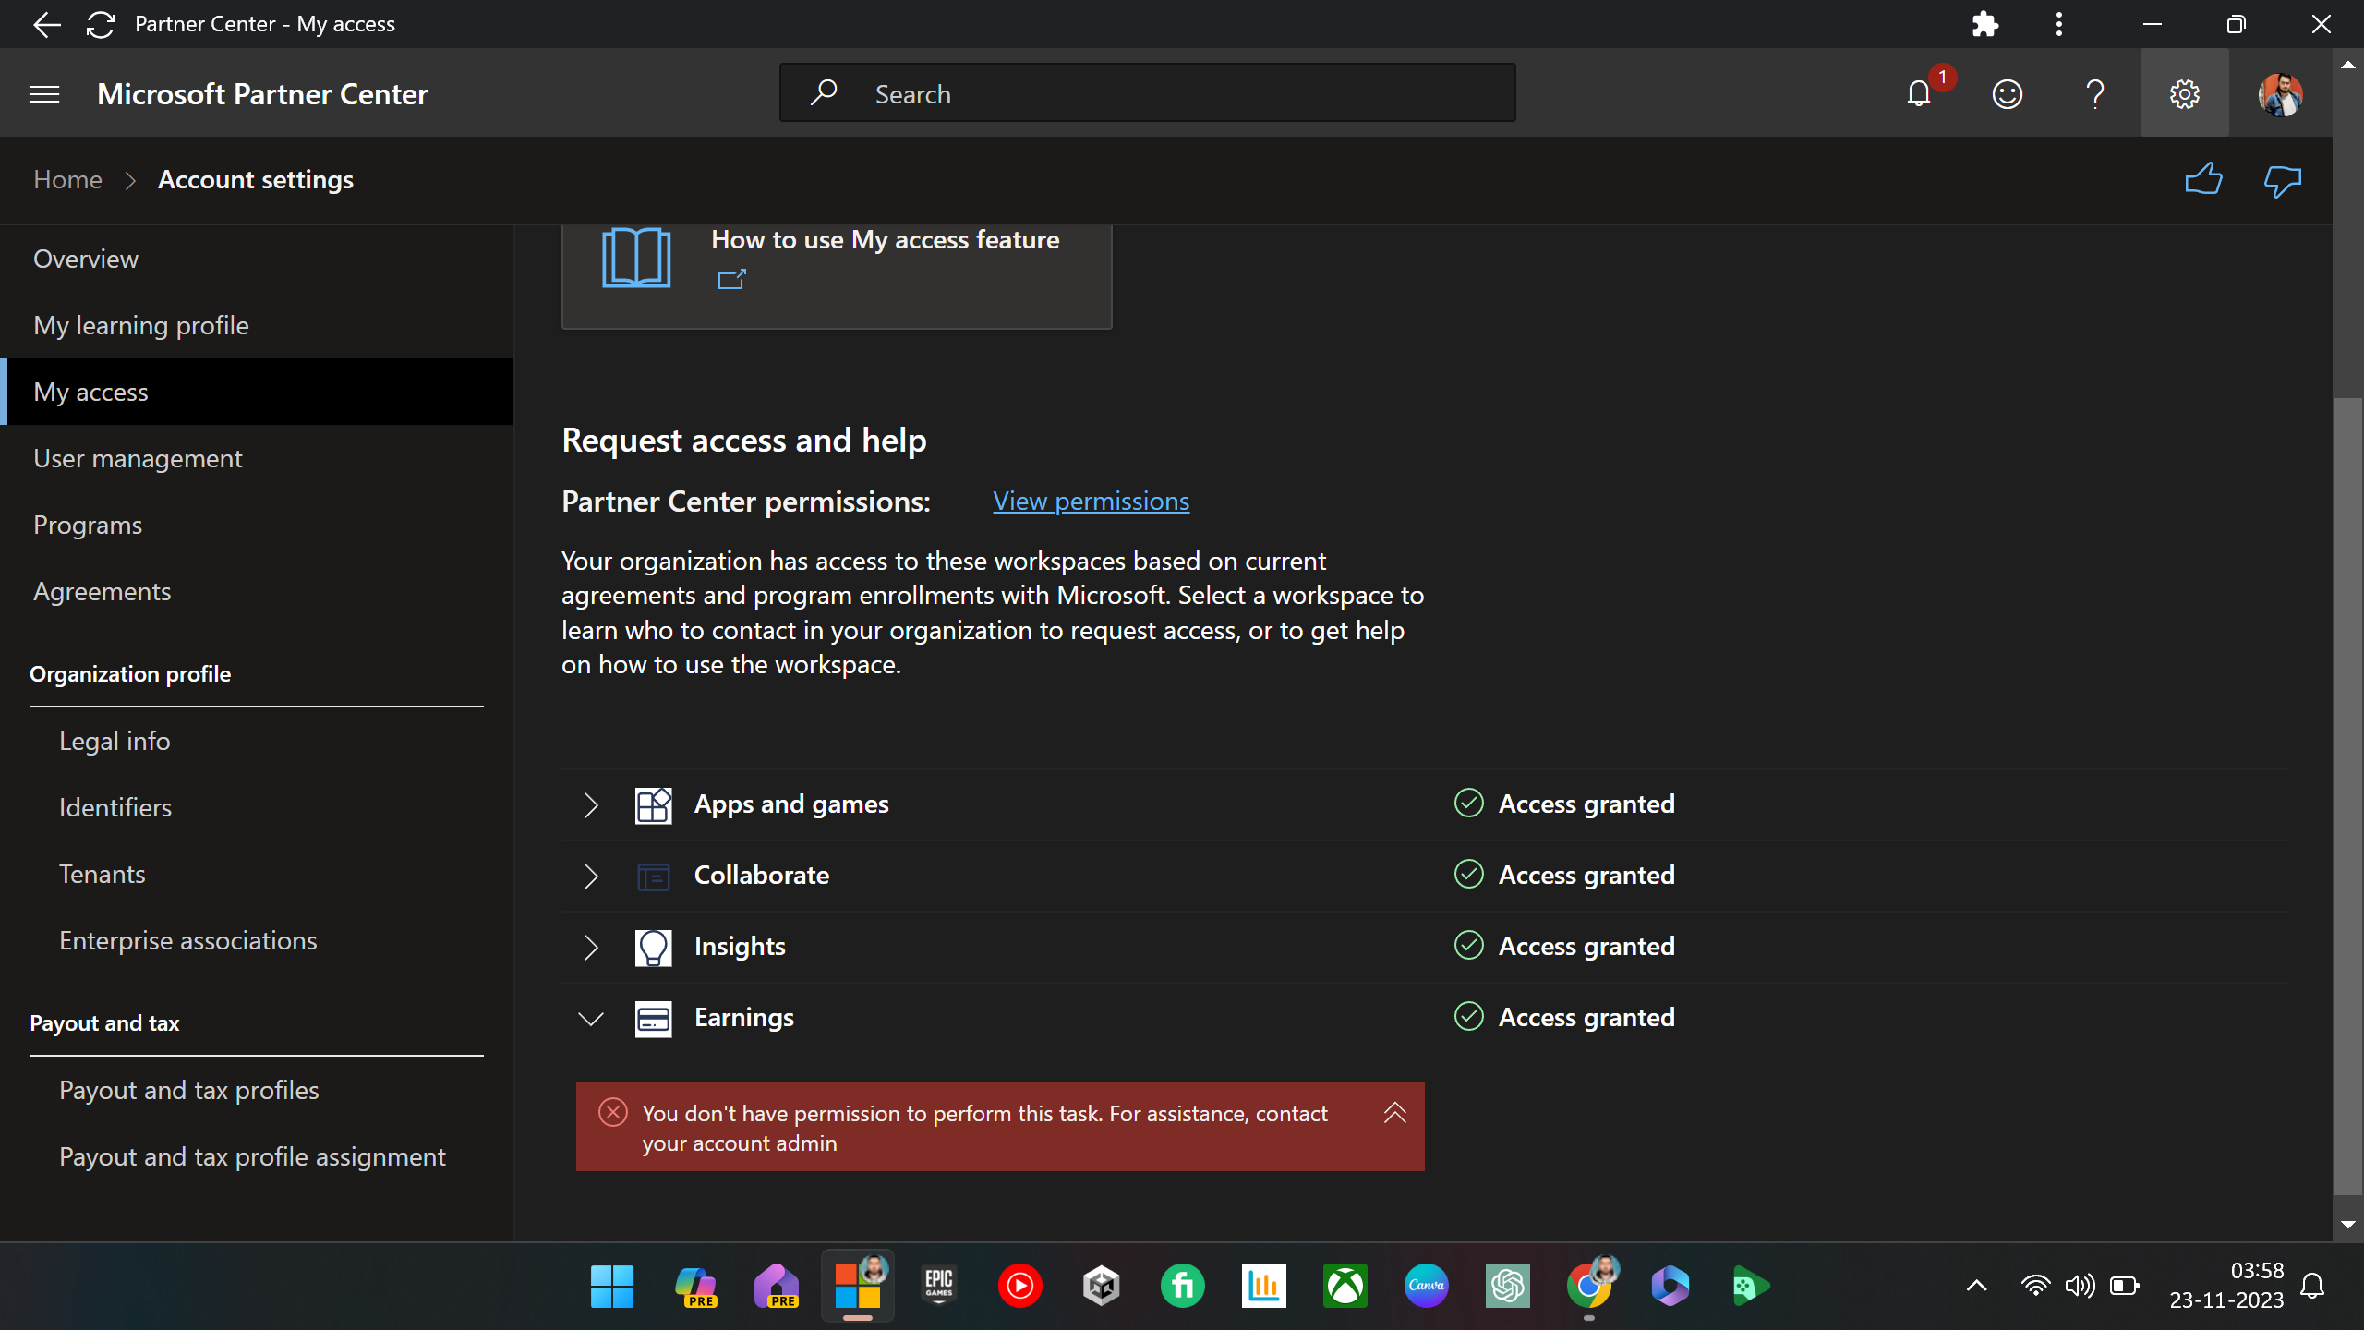Click Account settings in the breadcrumb
The height and width of the screenshot is (1330, 2364).
[x=256, y=179]
